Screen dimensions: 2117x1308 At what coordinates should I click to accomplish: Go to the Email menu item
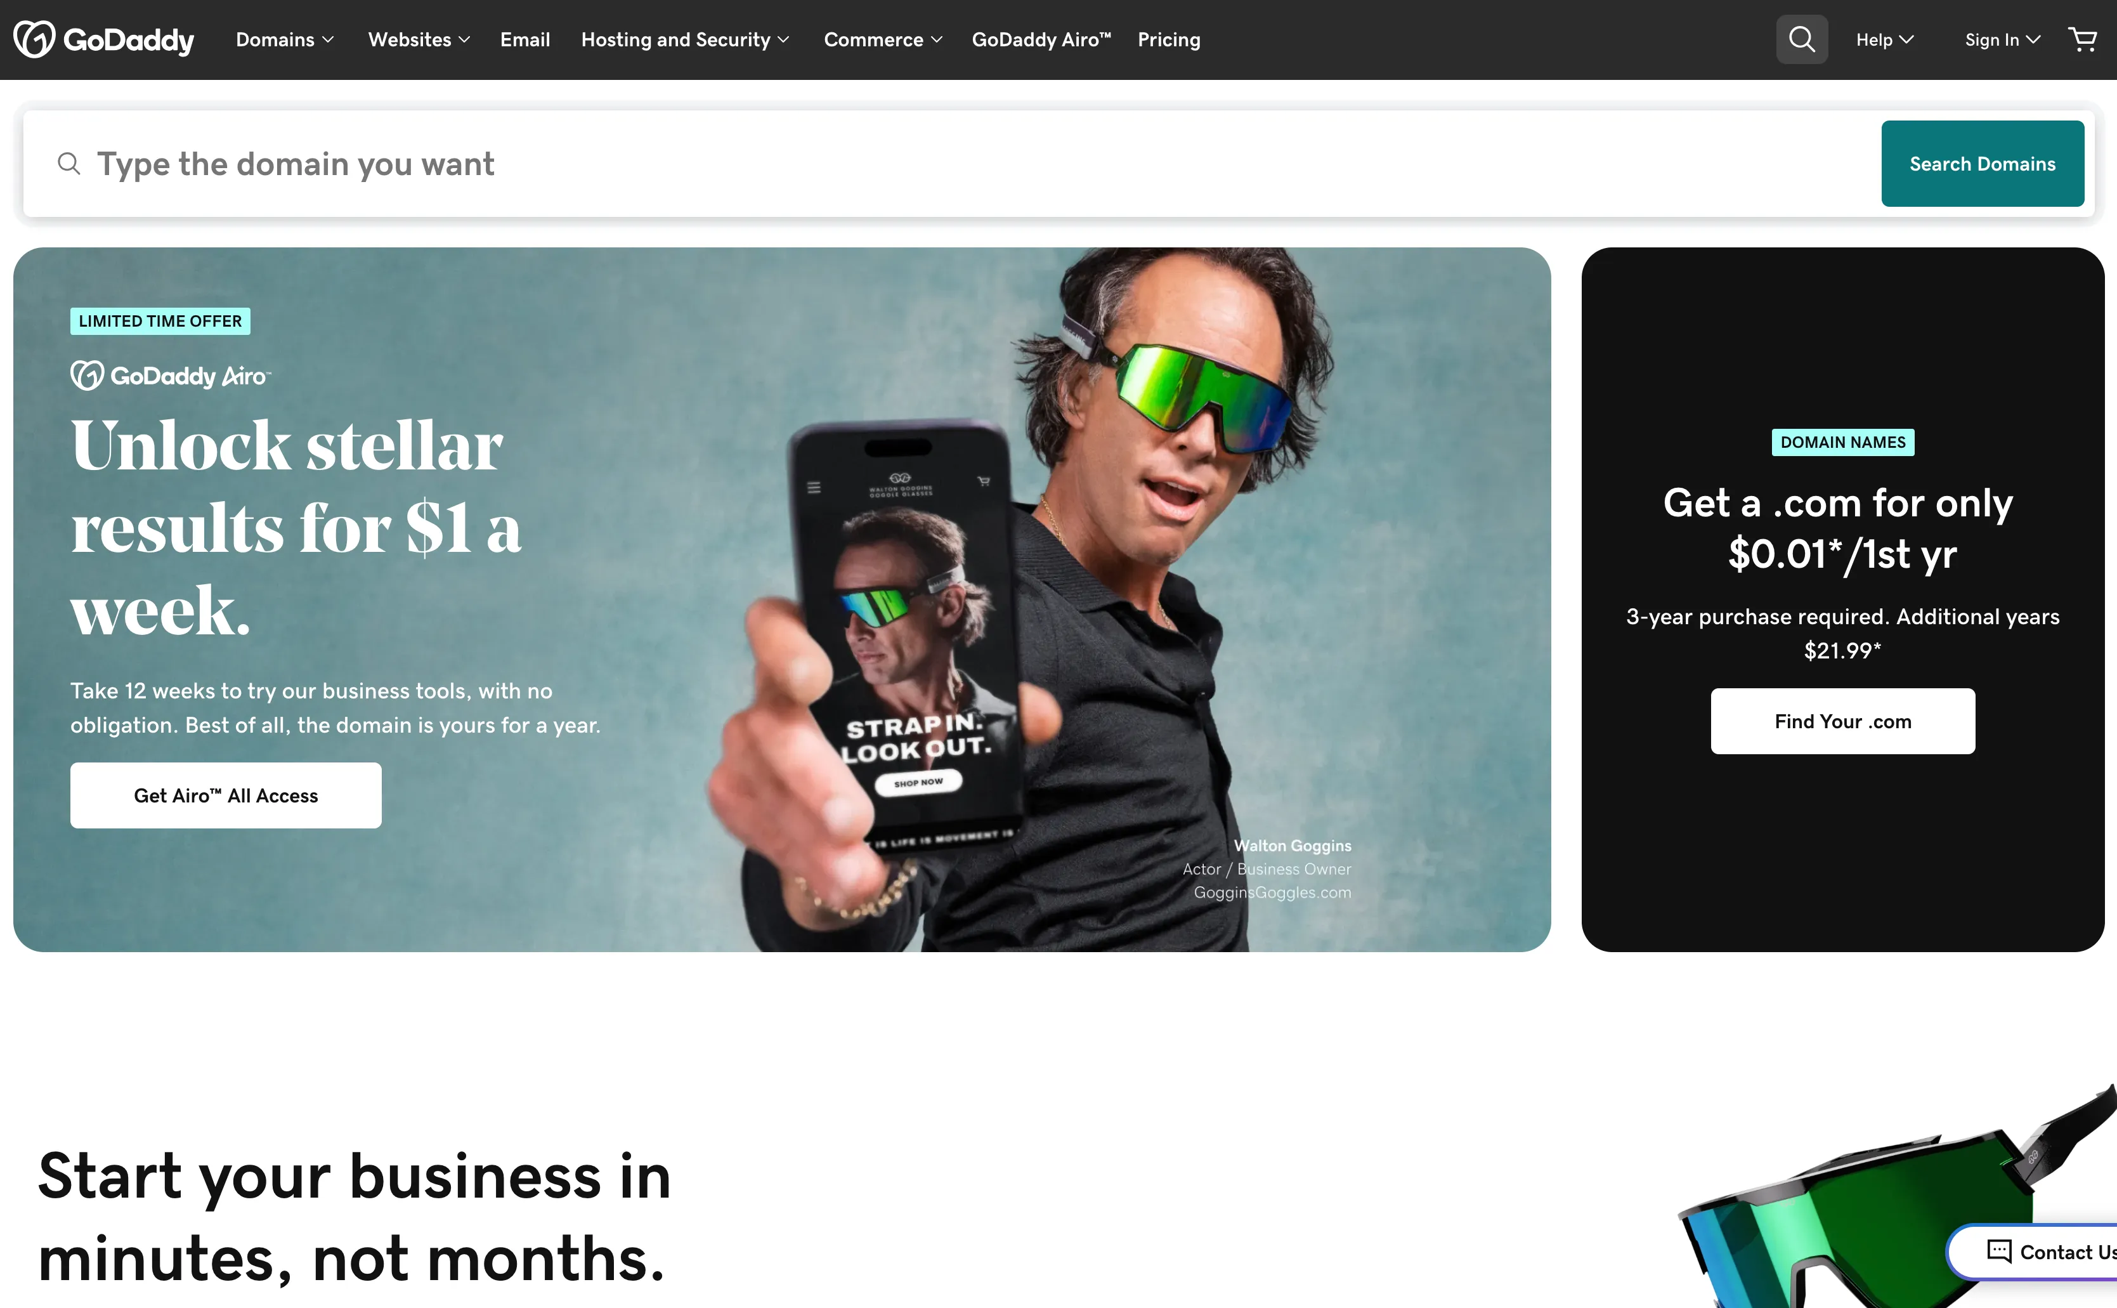tap(525, 40)
